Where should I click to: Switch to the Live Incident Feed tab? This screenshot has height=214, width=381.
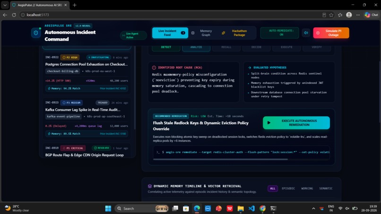pyautogui.click(x=170, y=33)
